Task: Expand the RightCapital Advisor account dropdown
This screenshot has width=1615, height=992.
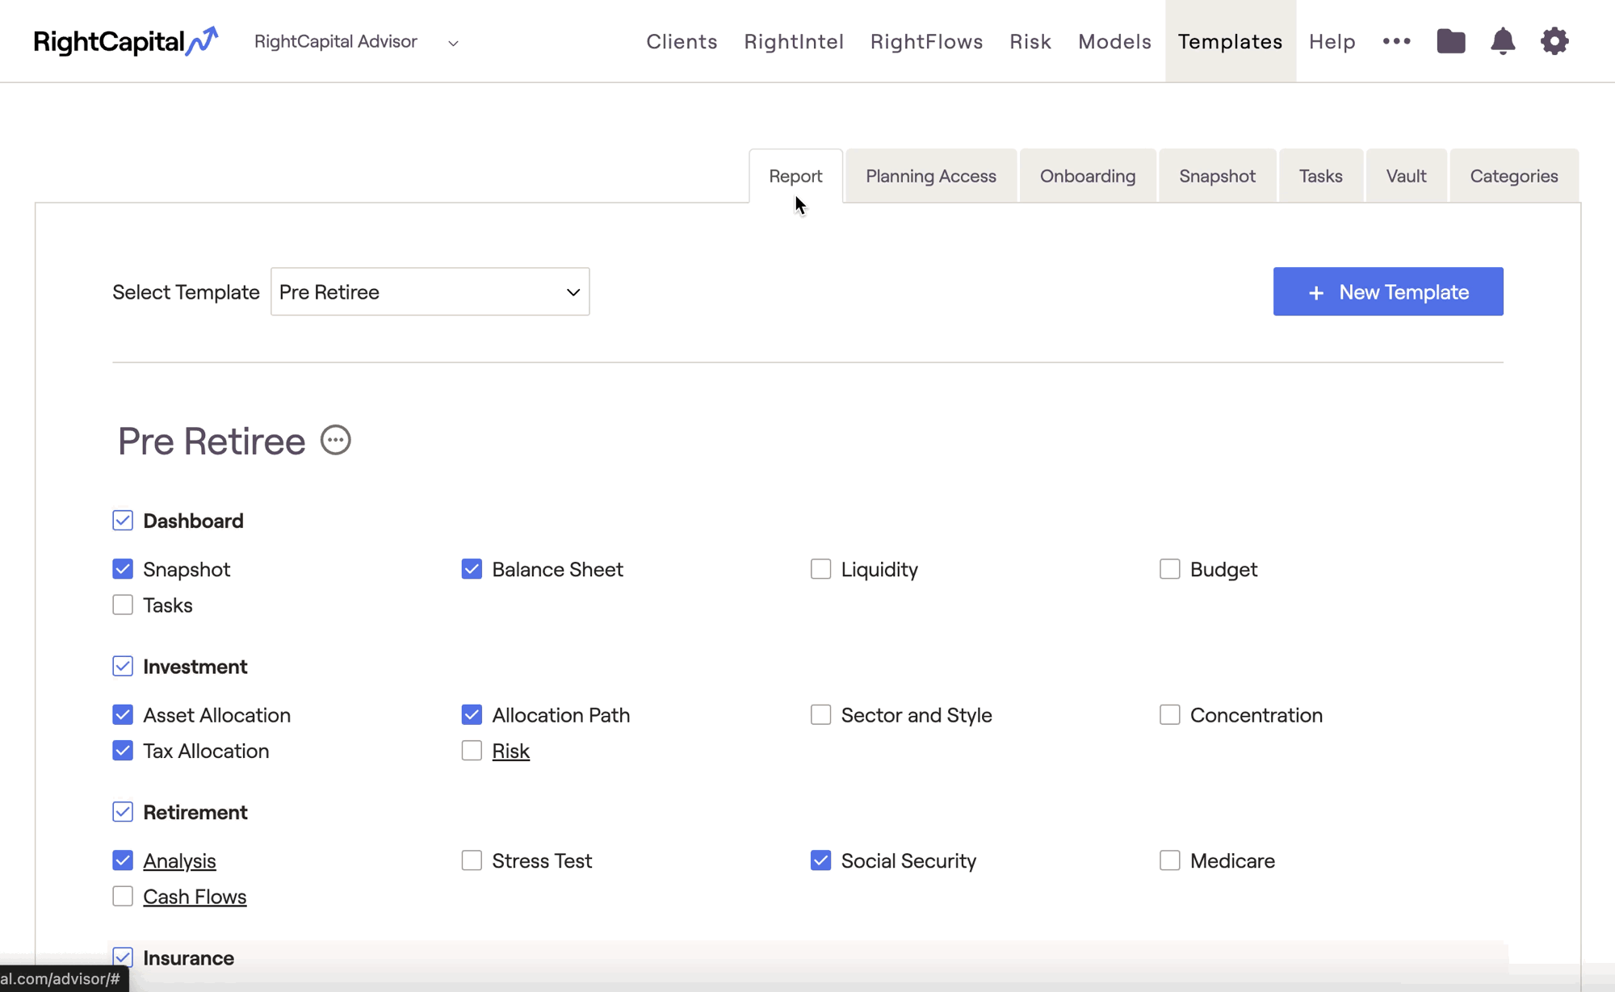Action: point(356,42)
